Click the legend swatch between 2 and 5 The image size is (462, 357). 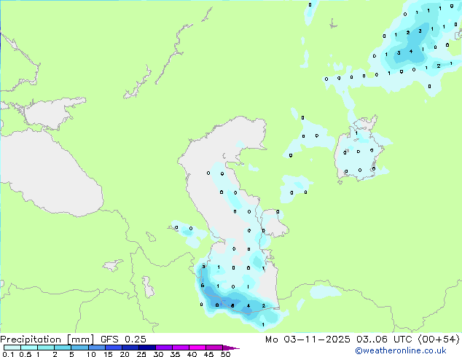[x=63, y=348]
